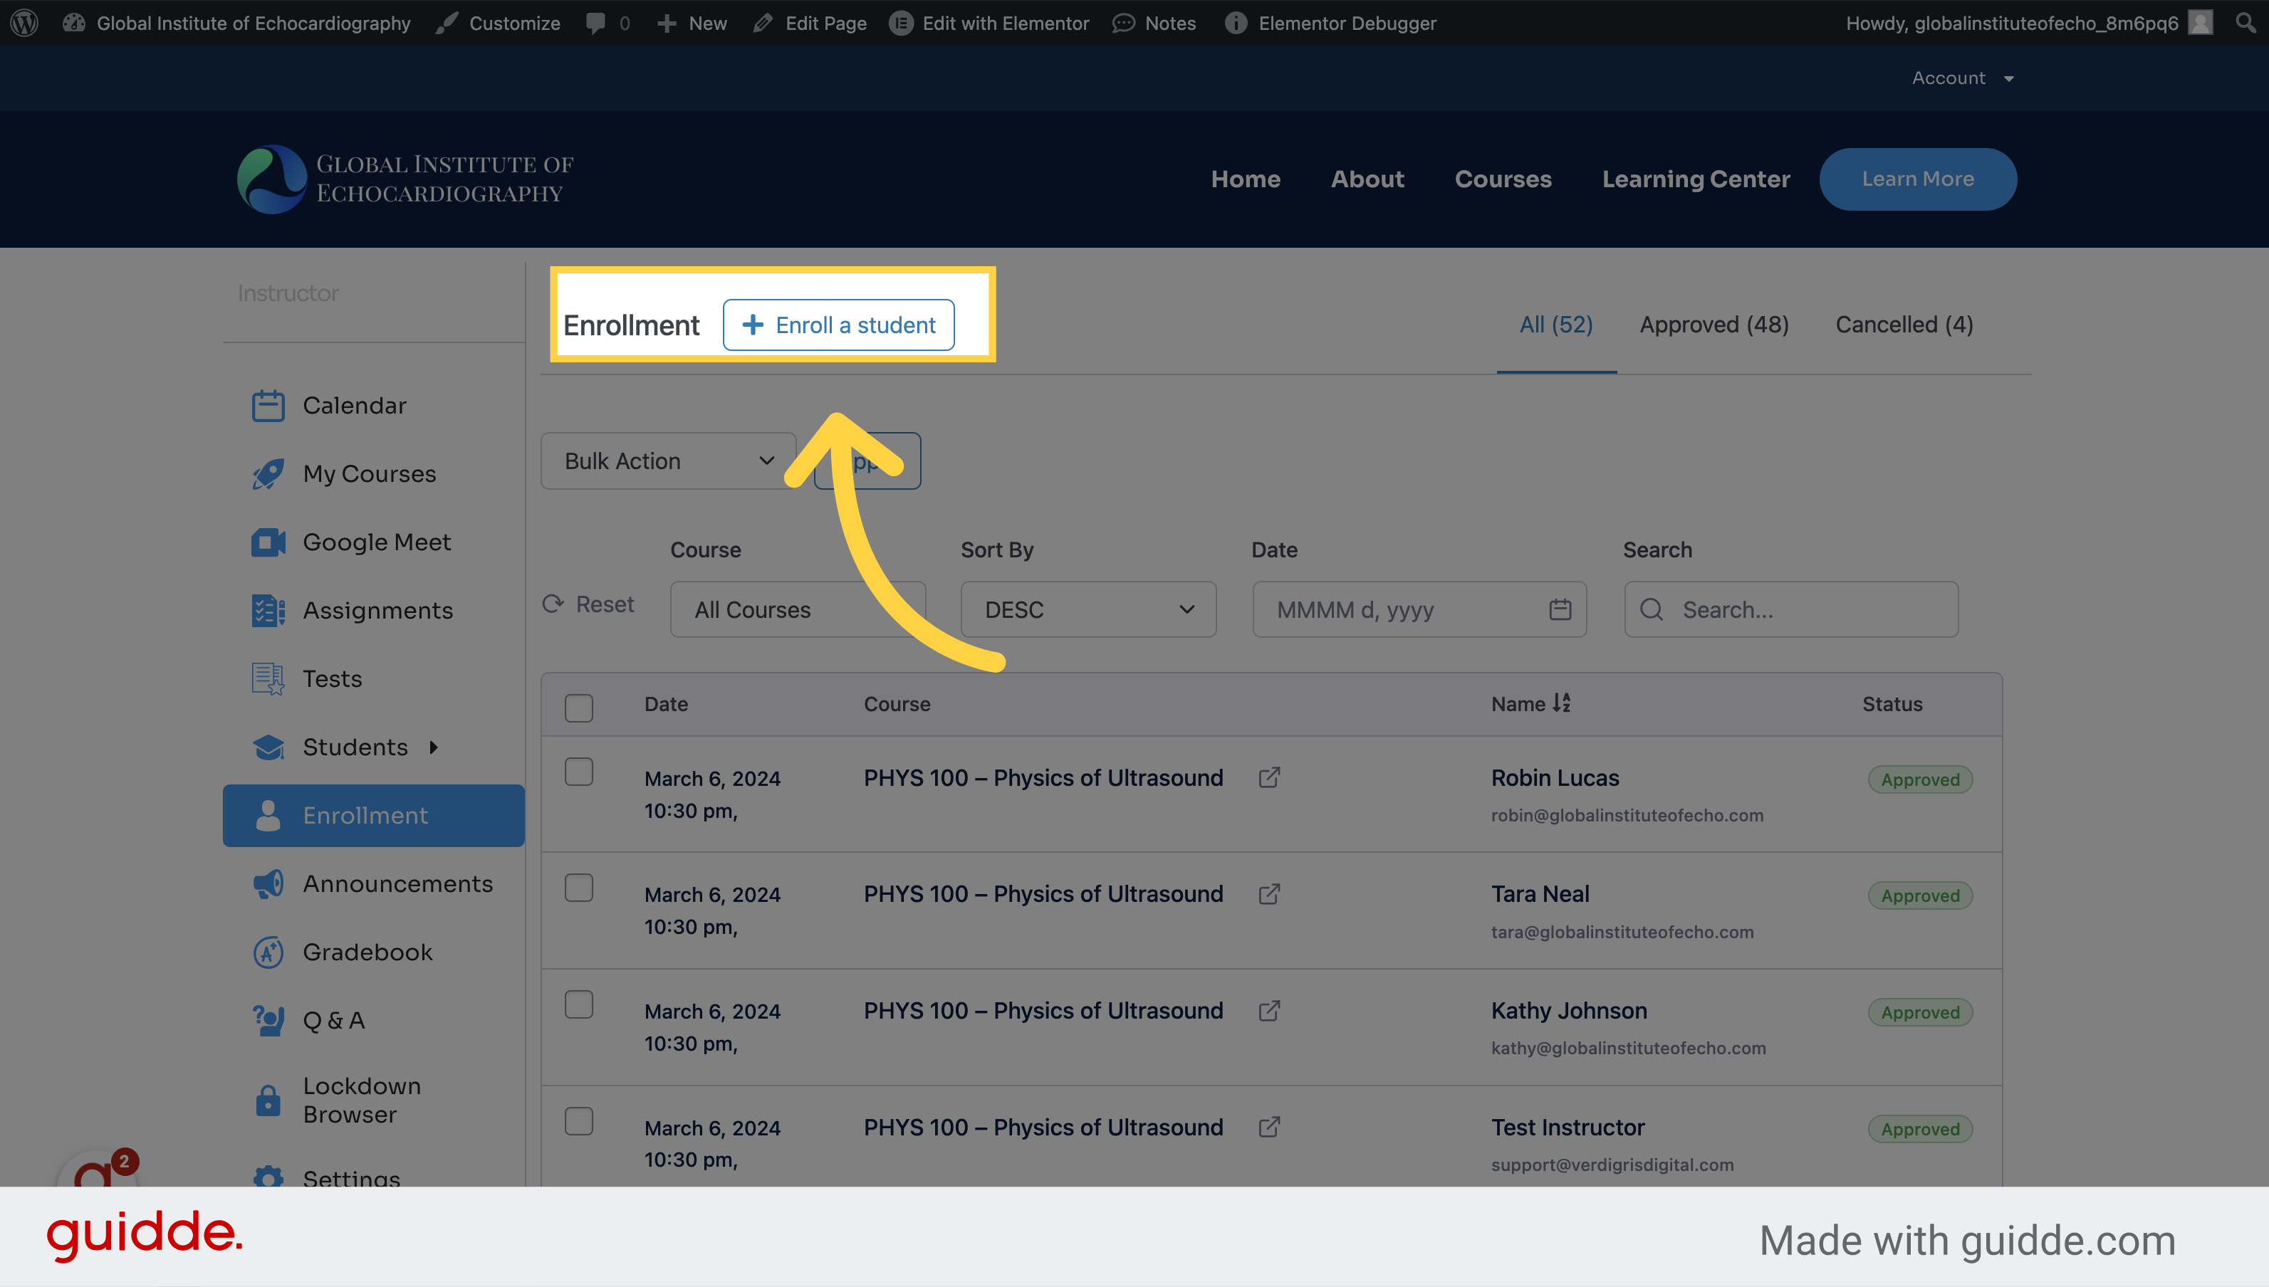Click Edit with Elementor in admin bar

(989, 23)
